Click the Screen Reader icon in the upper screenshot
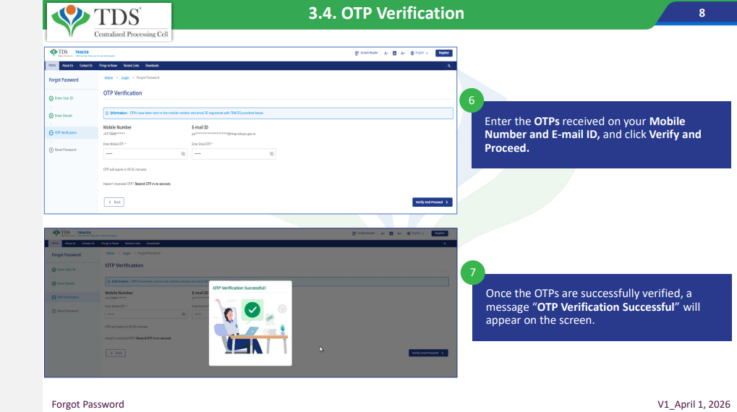Viewport: 737px width, 412px height. click(357, 53)
